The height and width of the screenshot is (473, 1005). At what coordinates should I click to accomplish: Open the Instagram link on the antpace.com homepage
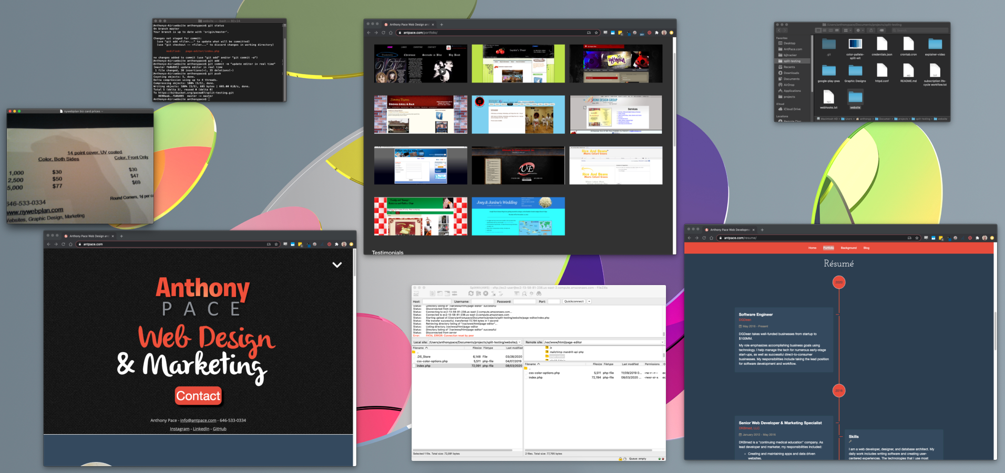tap(179, 429)
